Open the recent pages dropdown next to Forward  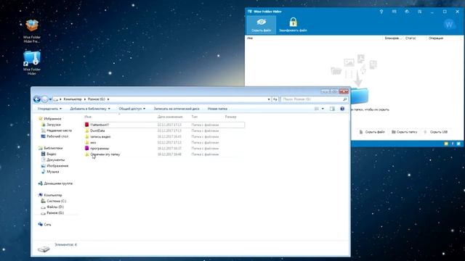pyautogui.click(x=50, y=99)
